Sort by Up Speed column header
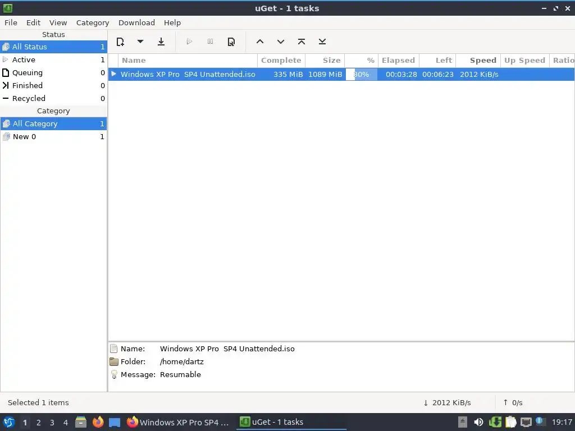 (x=525, y=61)
